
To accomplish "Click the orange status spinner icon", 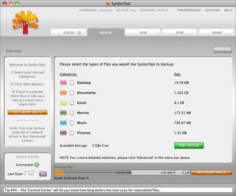I will point(79,32).
